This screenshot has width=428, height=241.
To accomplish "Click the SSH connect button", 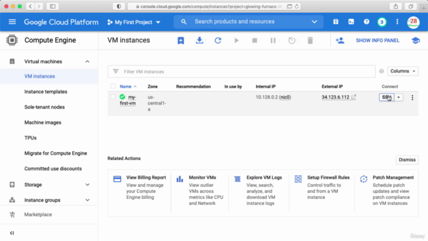I will point(387,97).
